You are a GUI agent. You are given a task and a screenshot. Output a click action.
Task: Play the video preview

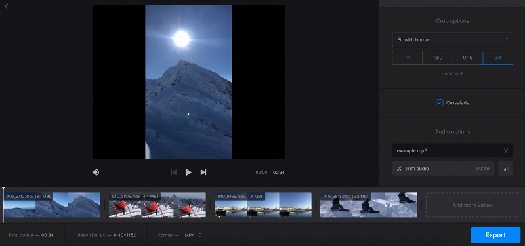tap(188, 173)
